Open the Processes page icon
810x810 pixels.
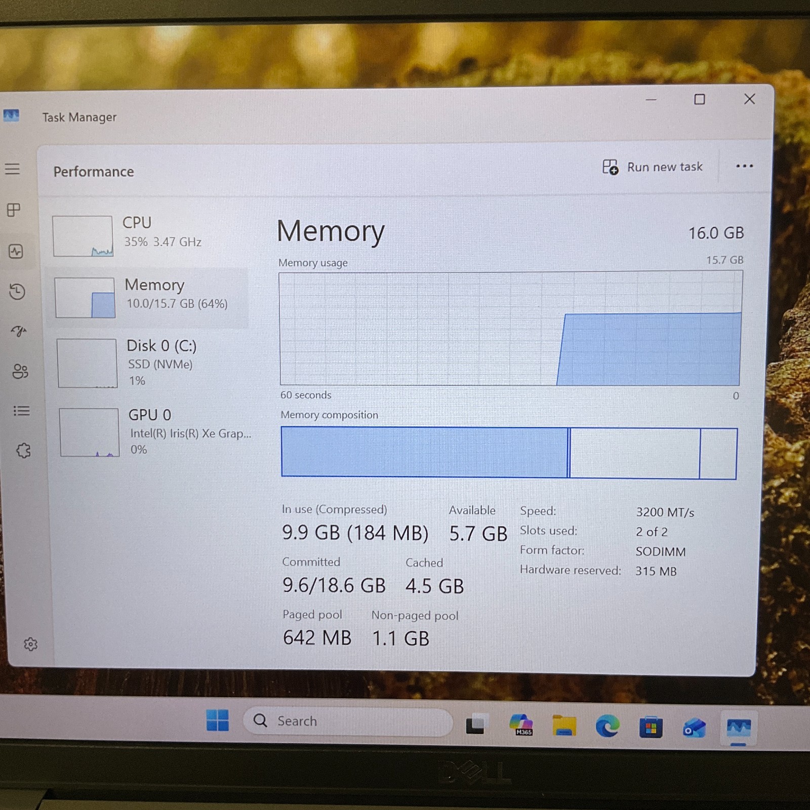point(14,210)
